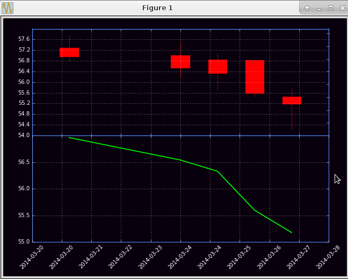Viewport: 348px width, 279px height.
Task: Click the 2014-03-23 date label
Action: [150, 257]
